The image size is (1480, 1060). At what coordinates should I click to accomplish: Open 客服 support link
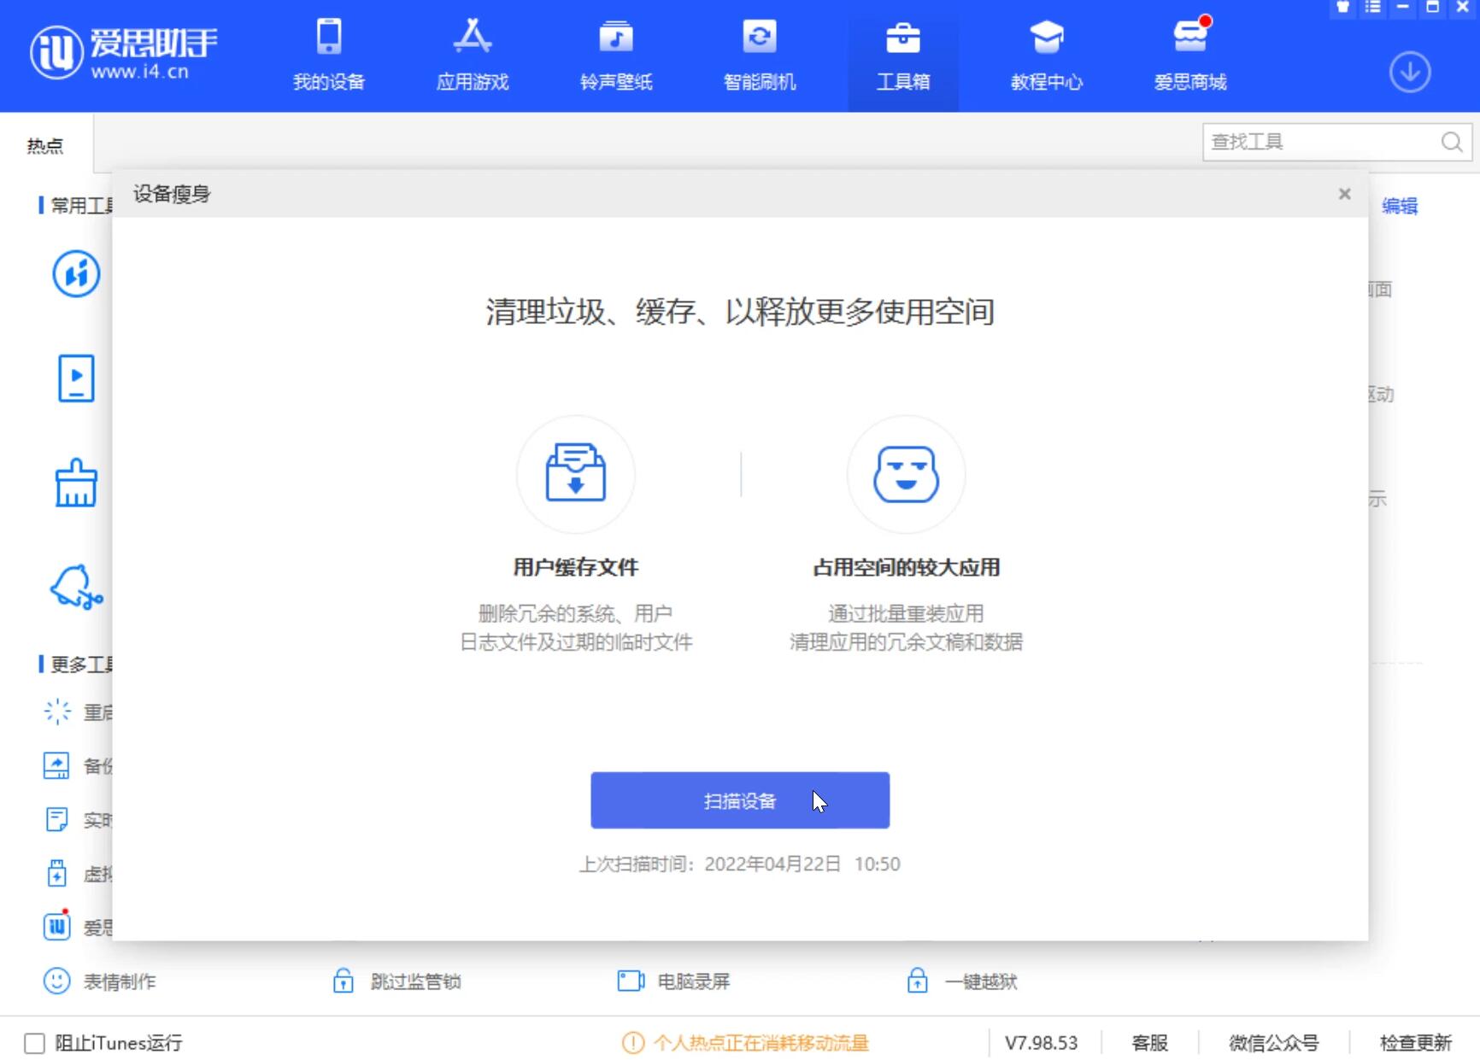coord(1149,1043)
